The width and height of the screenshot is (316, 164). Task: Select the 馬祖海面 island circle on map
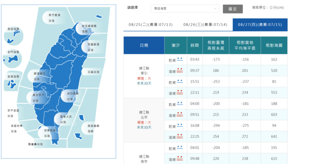[x=14, y=36]
